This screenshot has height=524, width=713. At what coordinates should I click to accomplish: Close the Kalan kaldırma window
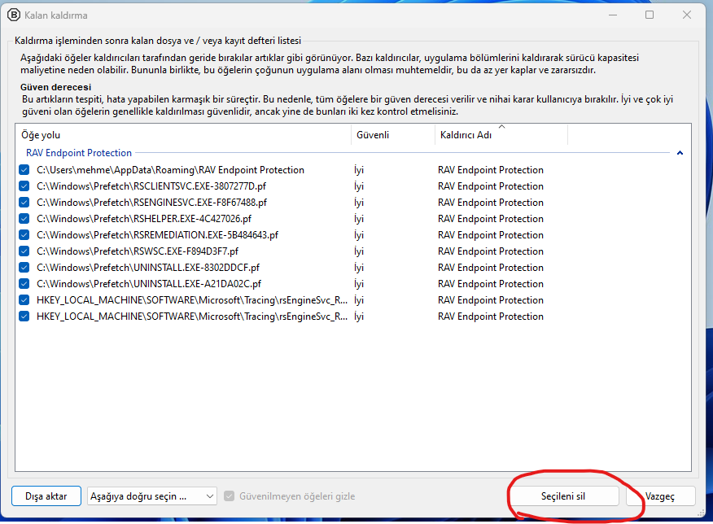pyautogui.click(x=687, y=15)
